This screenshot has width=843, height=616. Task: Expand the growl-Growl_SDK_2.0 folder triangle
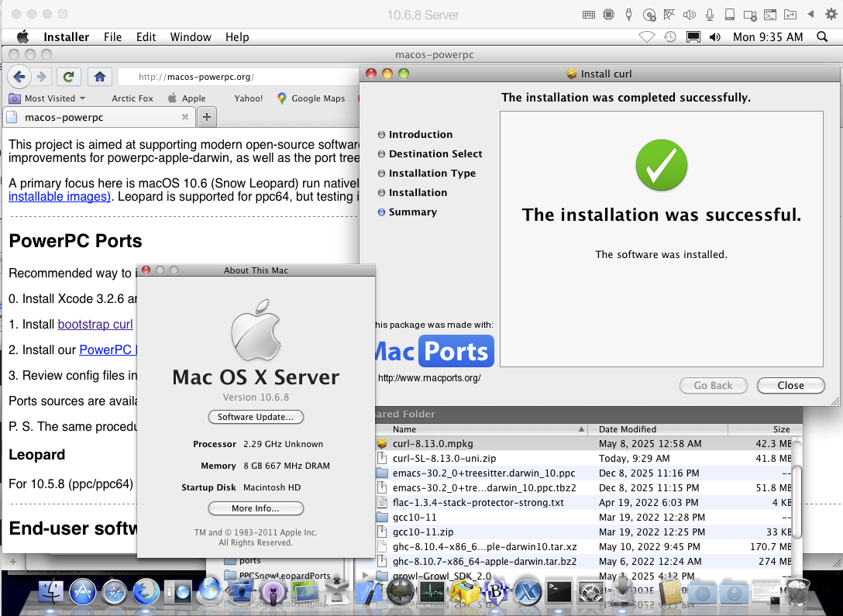coord(366,576)
